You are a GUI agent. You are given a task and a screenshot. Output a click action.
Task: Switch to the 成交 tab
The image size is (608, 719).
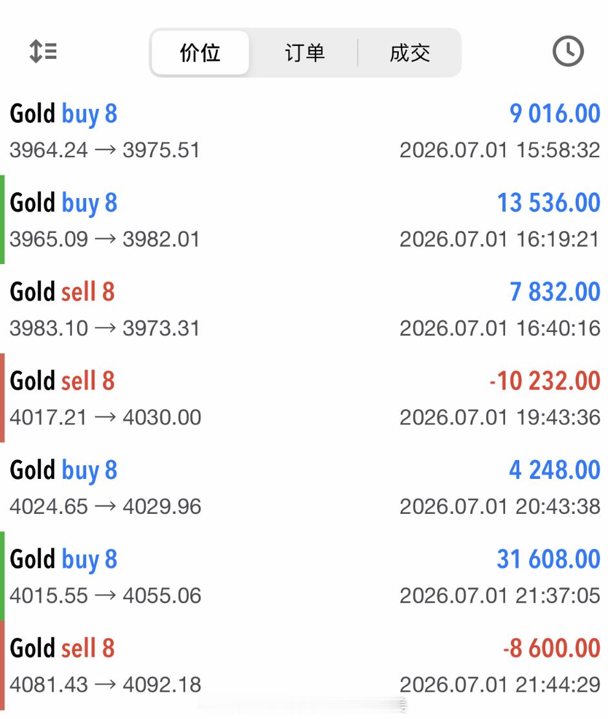410,52
